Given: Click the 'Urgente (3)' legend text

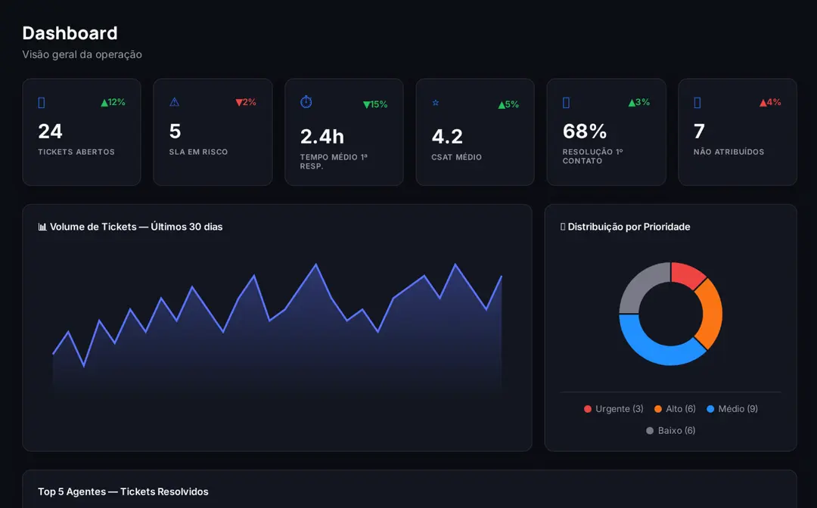Looking at the screenshot, I should point(620,409).
